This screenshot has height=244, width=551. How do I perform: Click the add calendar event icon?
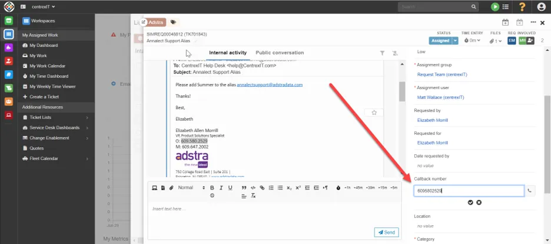pos(505,22)
